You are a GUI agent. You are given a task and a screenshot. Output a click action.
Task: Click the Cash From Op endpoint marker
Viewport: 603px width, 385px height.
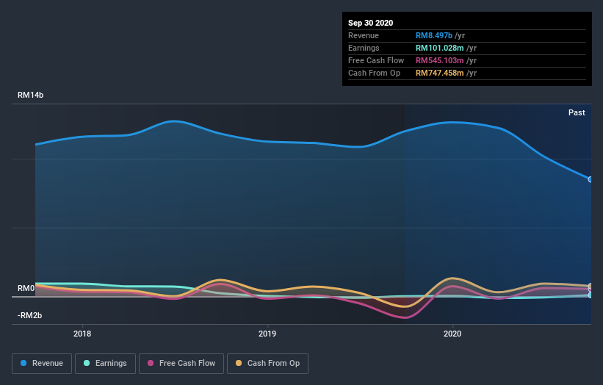pyautogui.click(x=591, y=286)
